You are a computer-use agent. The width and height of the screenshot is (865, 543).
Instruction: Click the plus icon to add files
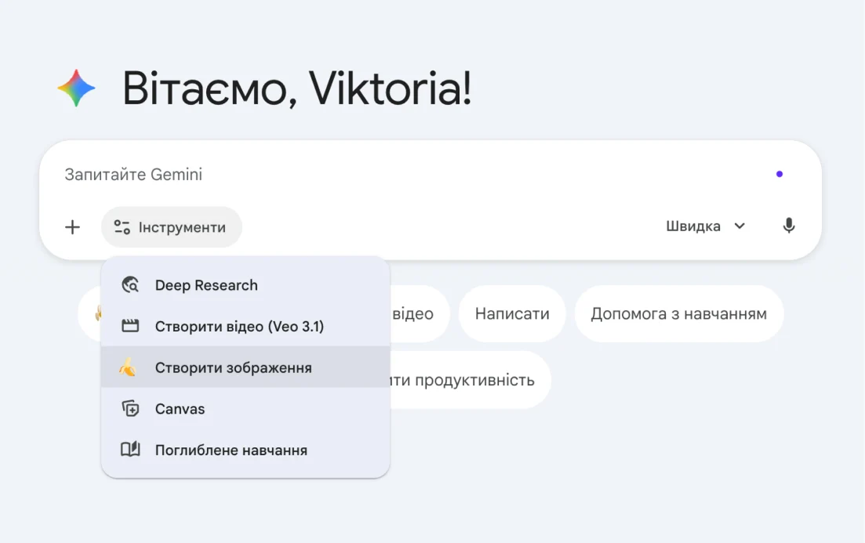(72, 227)
